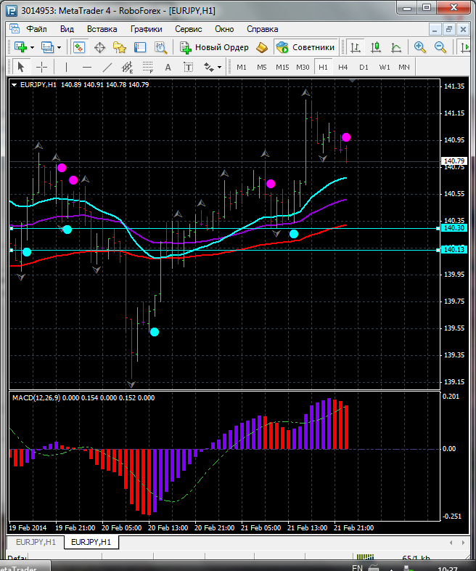
Task: Open the Navigator folder-star icon
Action: (x=120, y=47)
